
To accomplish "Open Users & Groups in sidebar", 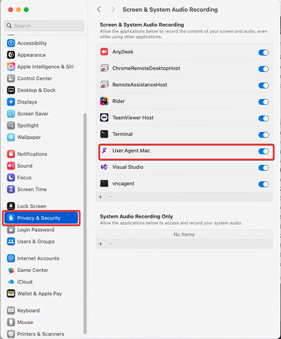I will point(36,241).
